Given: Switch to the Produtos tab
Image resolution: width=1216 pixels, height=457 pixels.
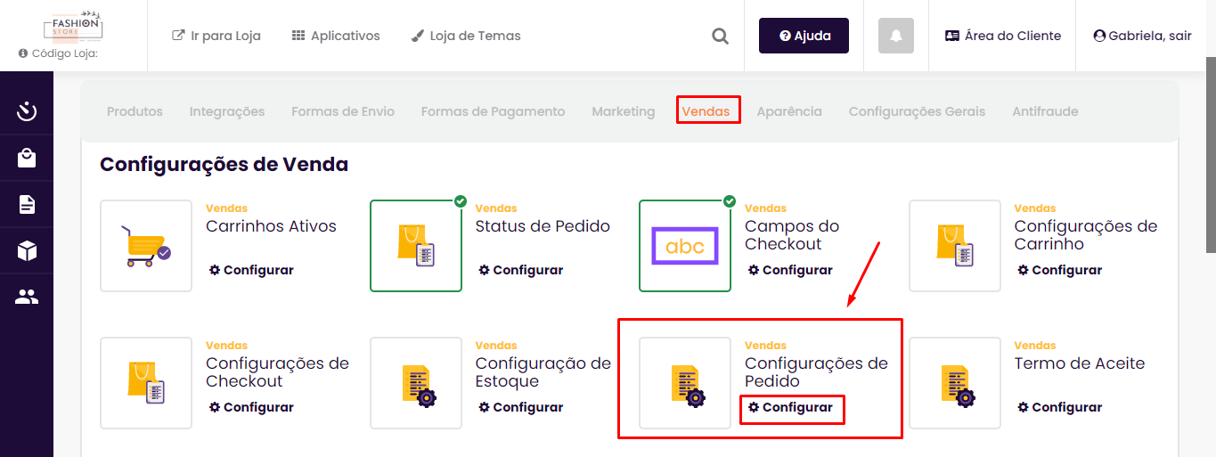Looking at the screenshot, I should click(135, 111).
